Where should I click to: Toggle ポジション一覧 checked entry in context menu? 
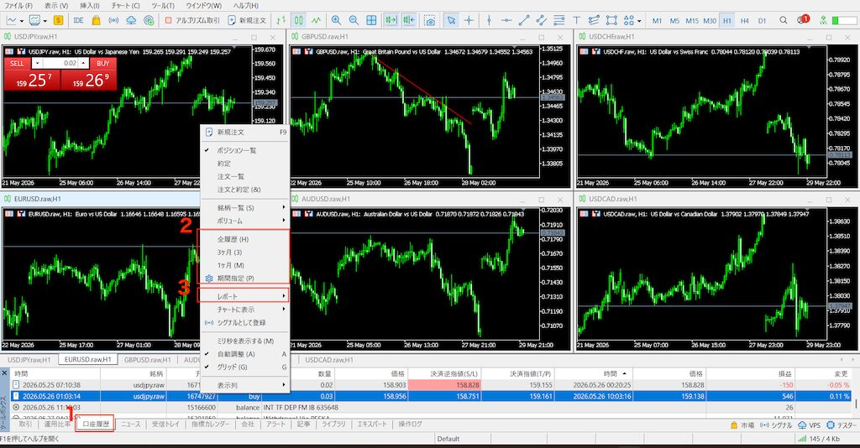coord(244,150)
